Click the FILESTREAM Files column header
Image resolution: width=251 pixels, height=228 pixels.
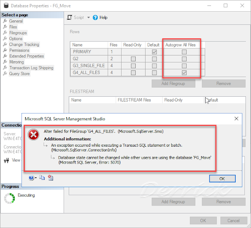(139, 100)
